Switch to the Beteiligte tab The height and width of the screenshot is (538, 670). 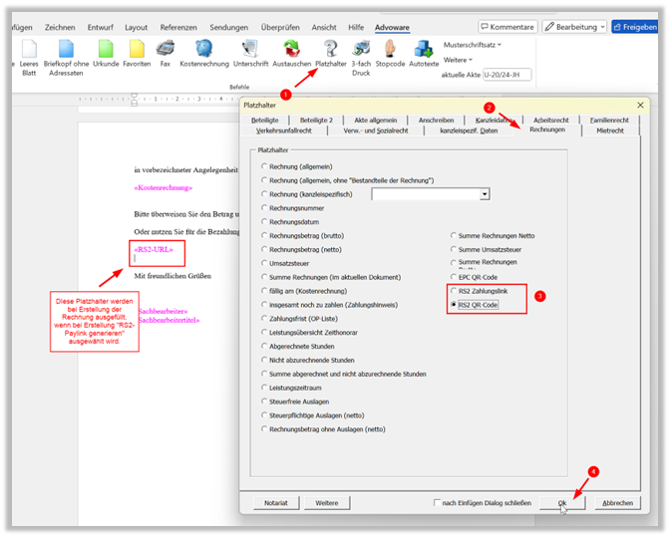click(264, 120)
